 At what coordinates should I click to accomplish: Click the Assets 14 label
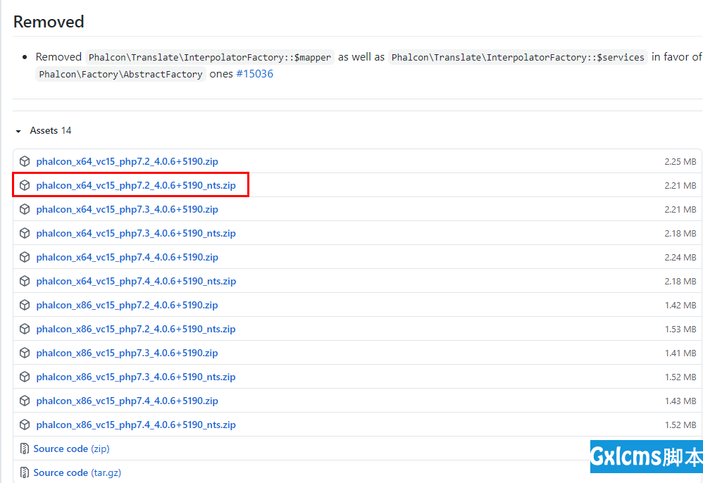click(x=51, y=130)
